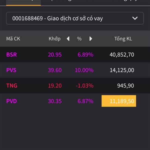Click TNG percent change -1.03%
The width and height of the screenshot is (150, 150).
click(x=84, y=85)
